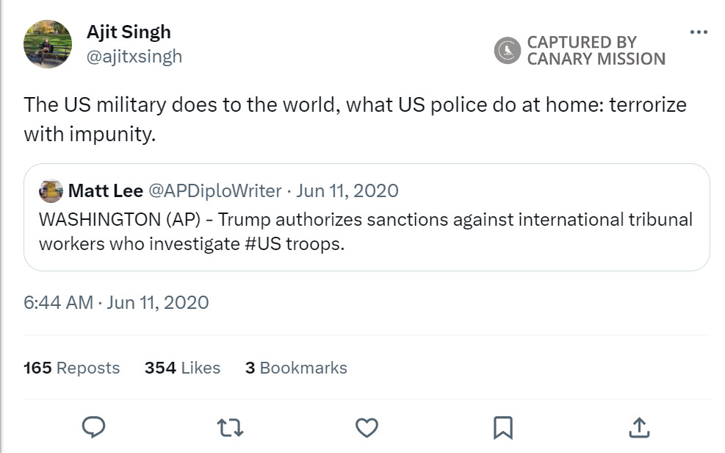View the 354 Likes list
The image size is (725, 453).
click(182, 368)
